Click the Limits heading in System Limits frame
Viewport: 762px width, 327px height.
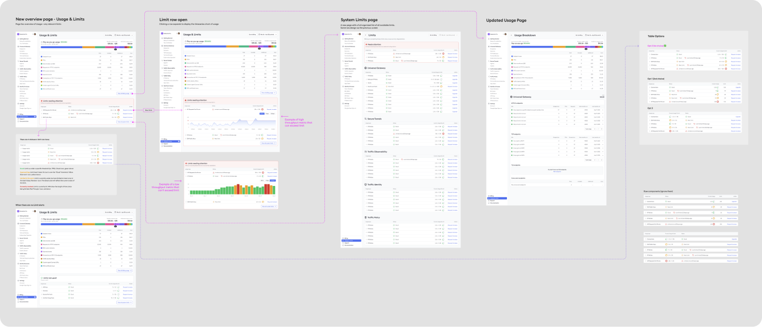click(372, 35)
